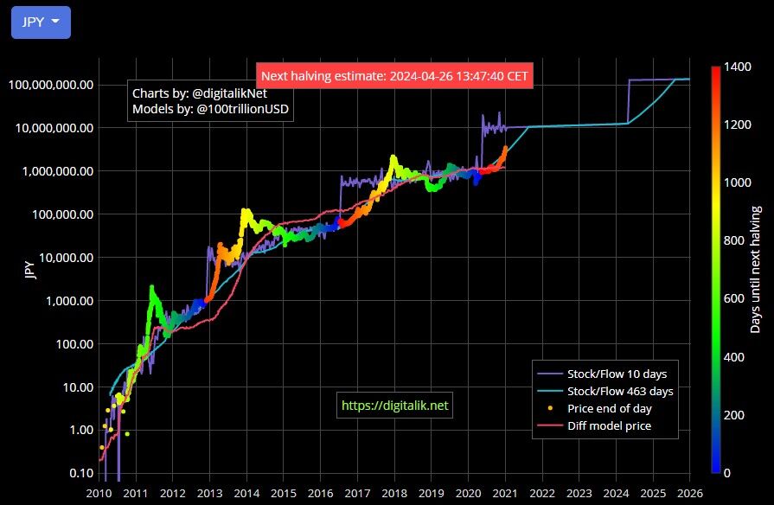The image size is (774, 505).
Task: Click the 1200 color bar label
Action: click(x=738, y=125)
